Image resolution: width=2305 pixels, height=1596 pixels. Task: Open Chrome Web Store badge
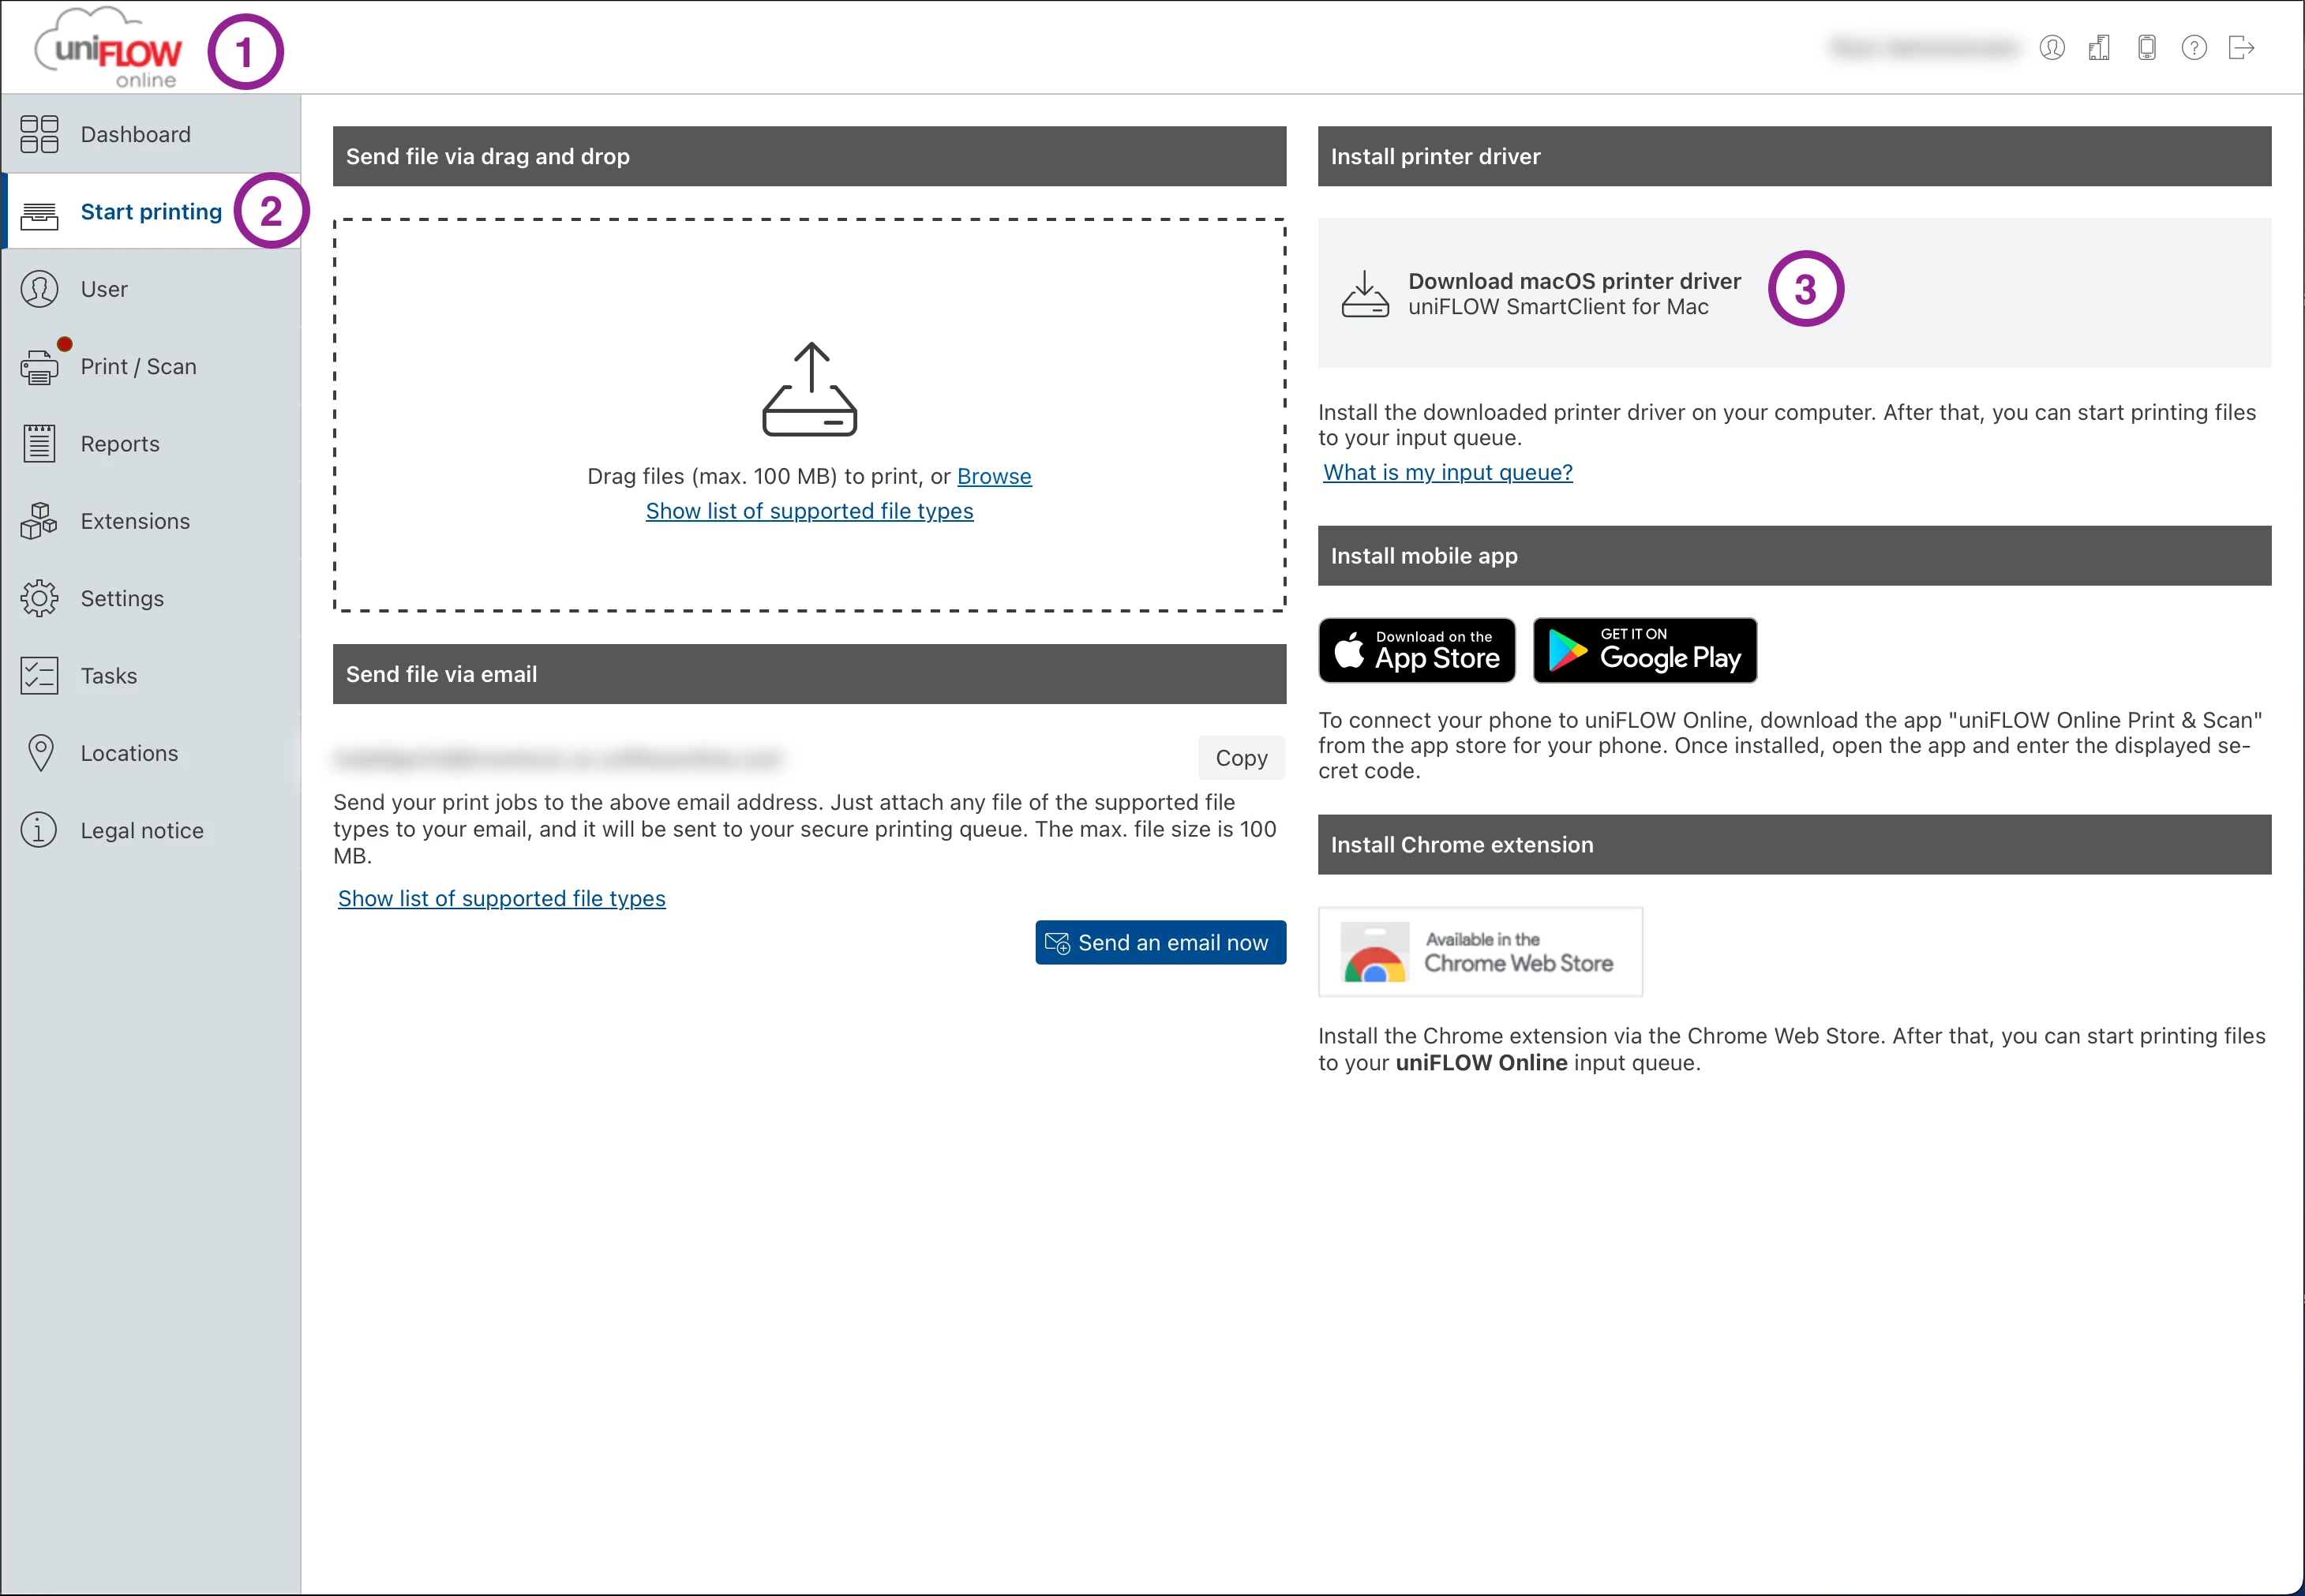(1480, 951)
